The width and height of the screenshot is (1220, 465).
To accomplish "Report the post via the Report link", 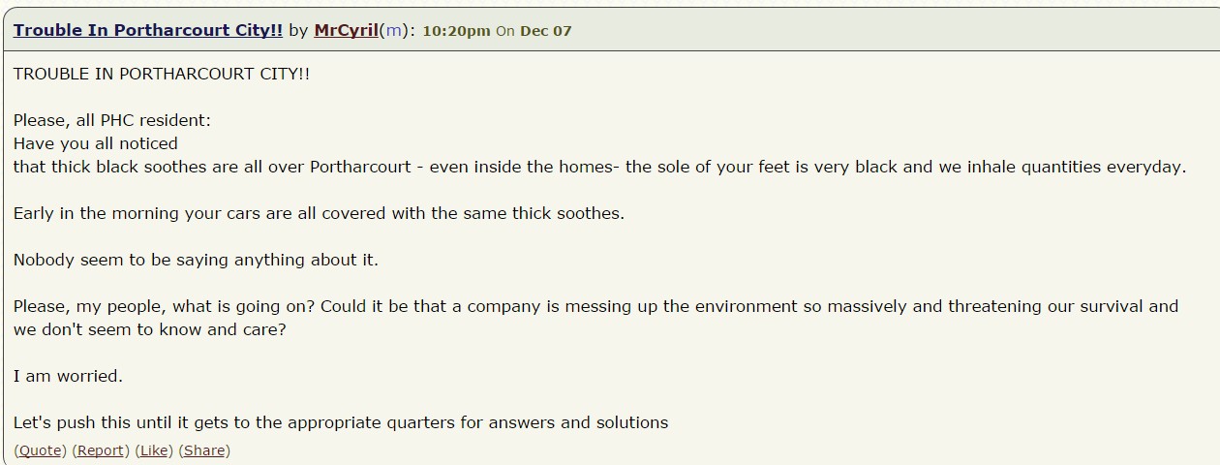I will pyautogui.click(x=101, y=450).
